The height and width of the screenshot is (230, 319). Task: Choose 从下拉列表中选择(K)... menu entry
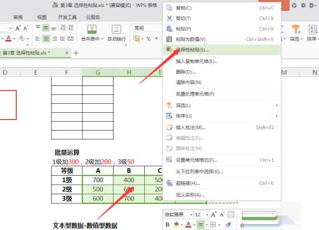[222, 171]
